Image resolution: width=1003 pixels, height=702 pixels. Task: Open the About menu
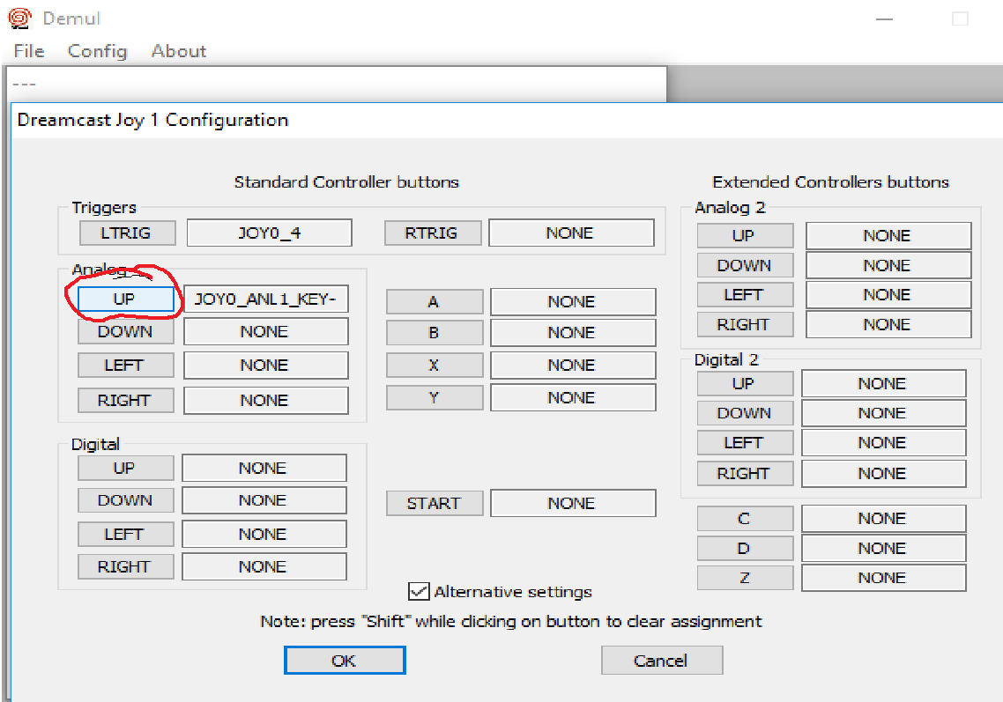(179, 51)
